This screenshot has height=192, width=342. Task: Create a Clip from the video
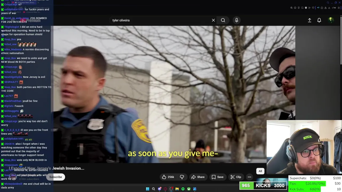[x=236, y=177]
